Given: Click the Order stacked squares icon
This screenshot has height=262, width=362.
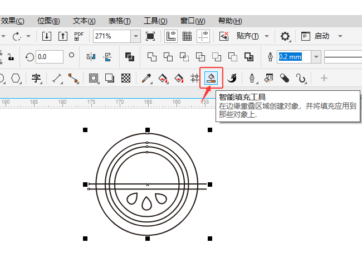Looking at the screenshot, I should tap(130, 57).
